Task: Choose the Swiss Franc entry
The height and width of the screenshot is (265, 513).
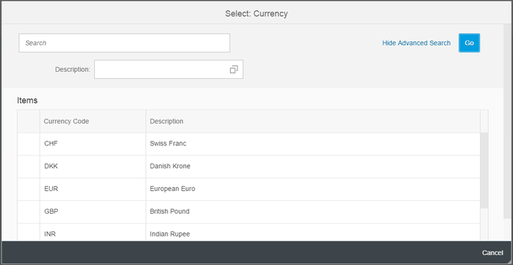Action: (x=168, y=144)
